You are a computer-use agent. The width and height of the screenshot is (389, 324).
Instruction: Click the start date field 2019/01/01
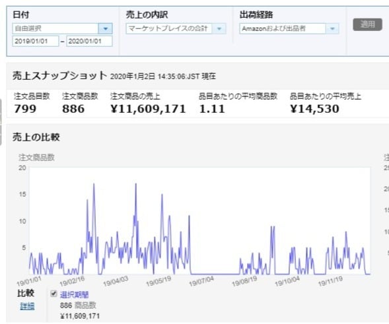(36, 41)
